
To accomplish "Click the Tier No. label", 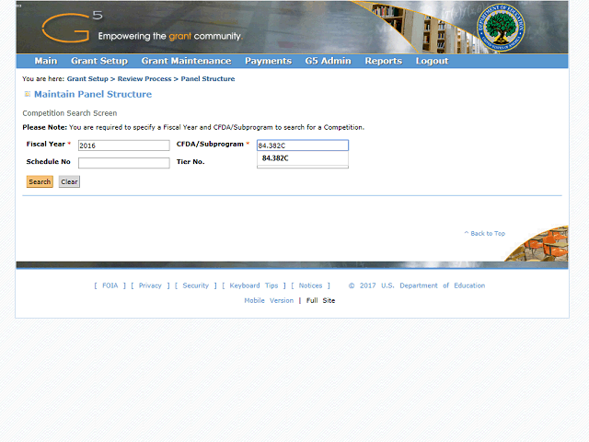I will point(191,162).
